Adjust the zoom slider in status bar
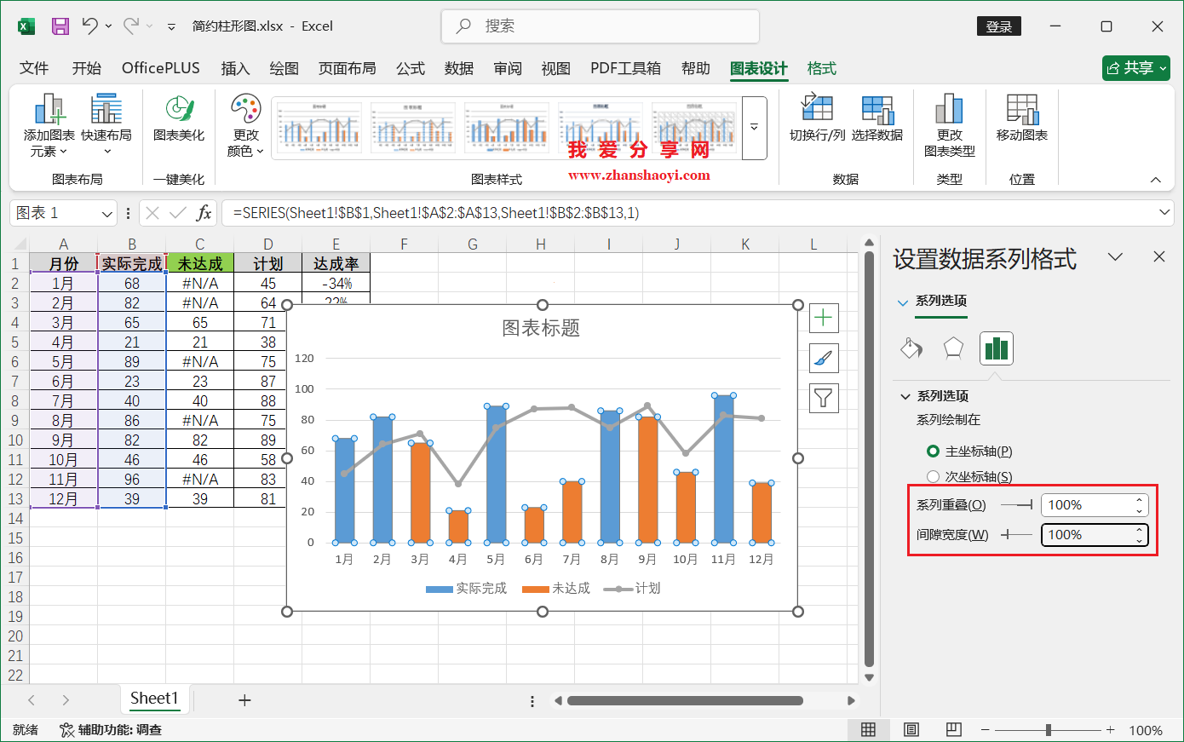The width and height of the screenshot is (1184, 742). 1047,729
